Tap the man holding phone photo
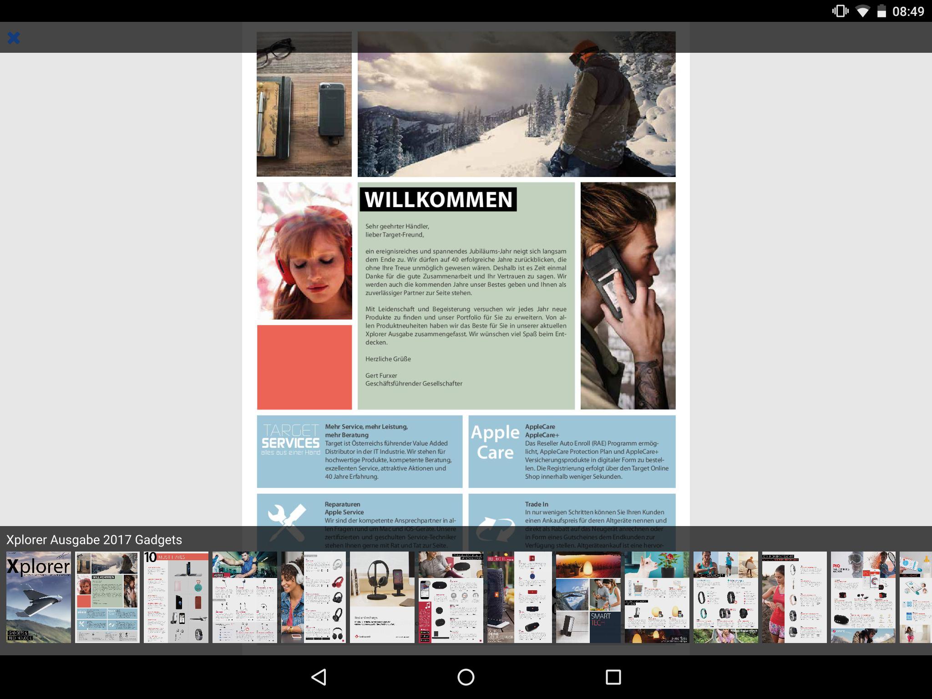932x699 pixels. click(628, 296)
